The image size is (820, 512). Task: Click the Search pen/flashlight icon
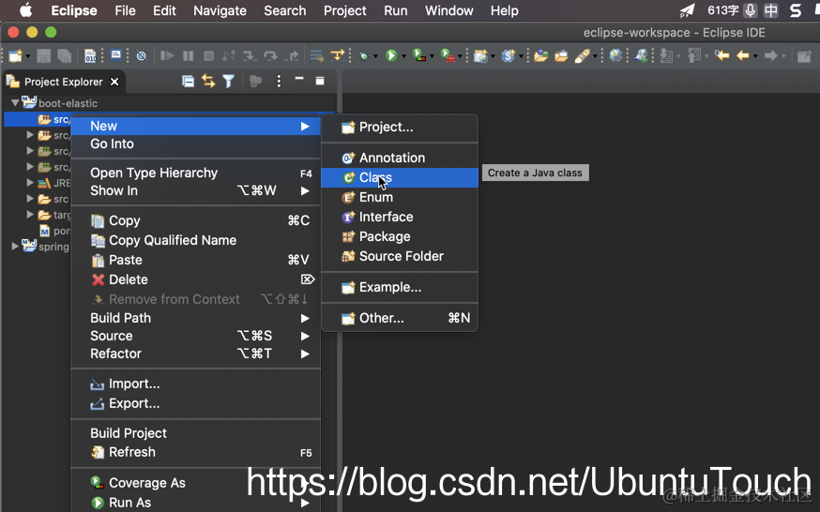tap(582, 55)
